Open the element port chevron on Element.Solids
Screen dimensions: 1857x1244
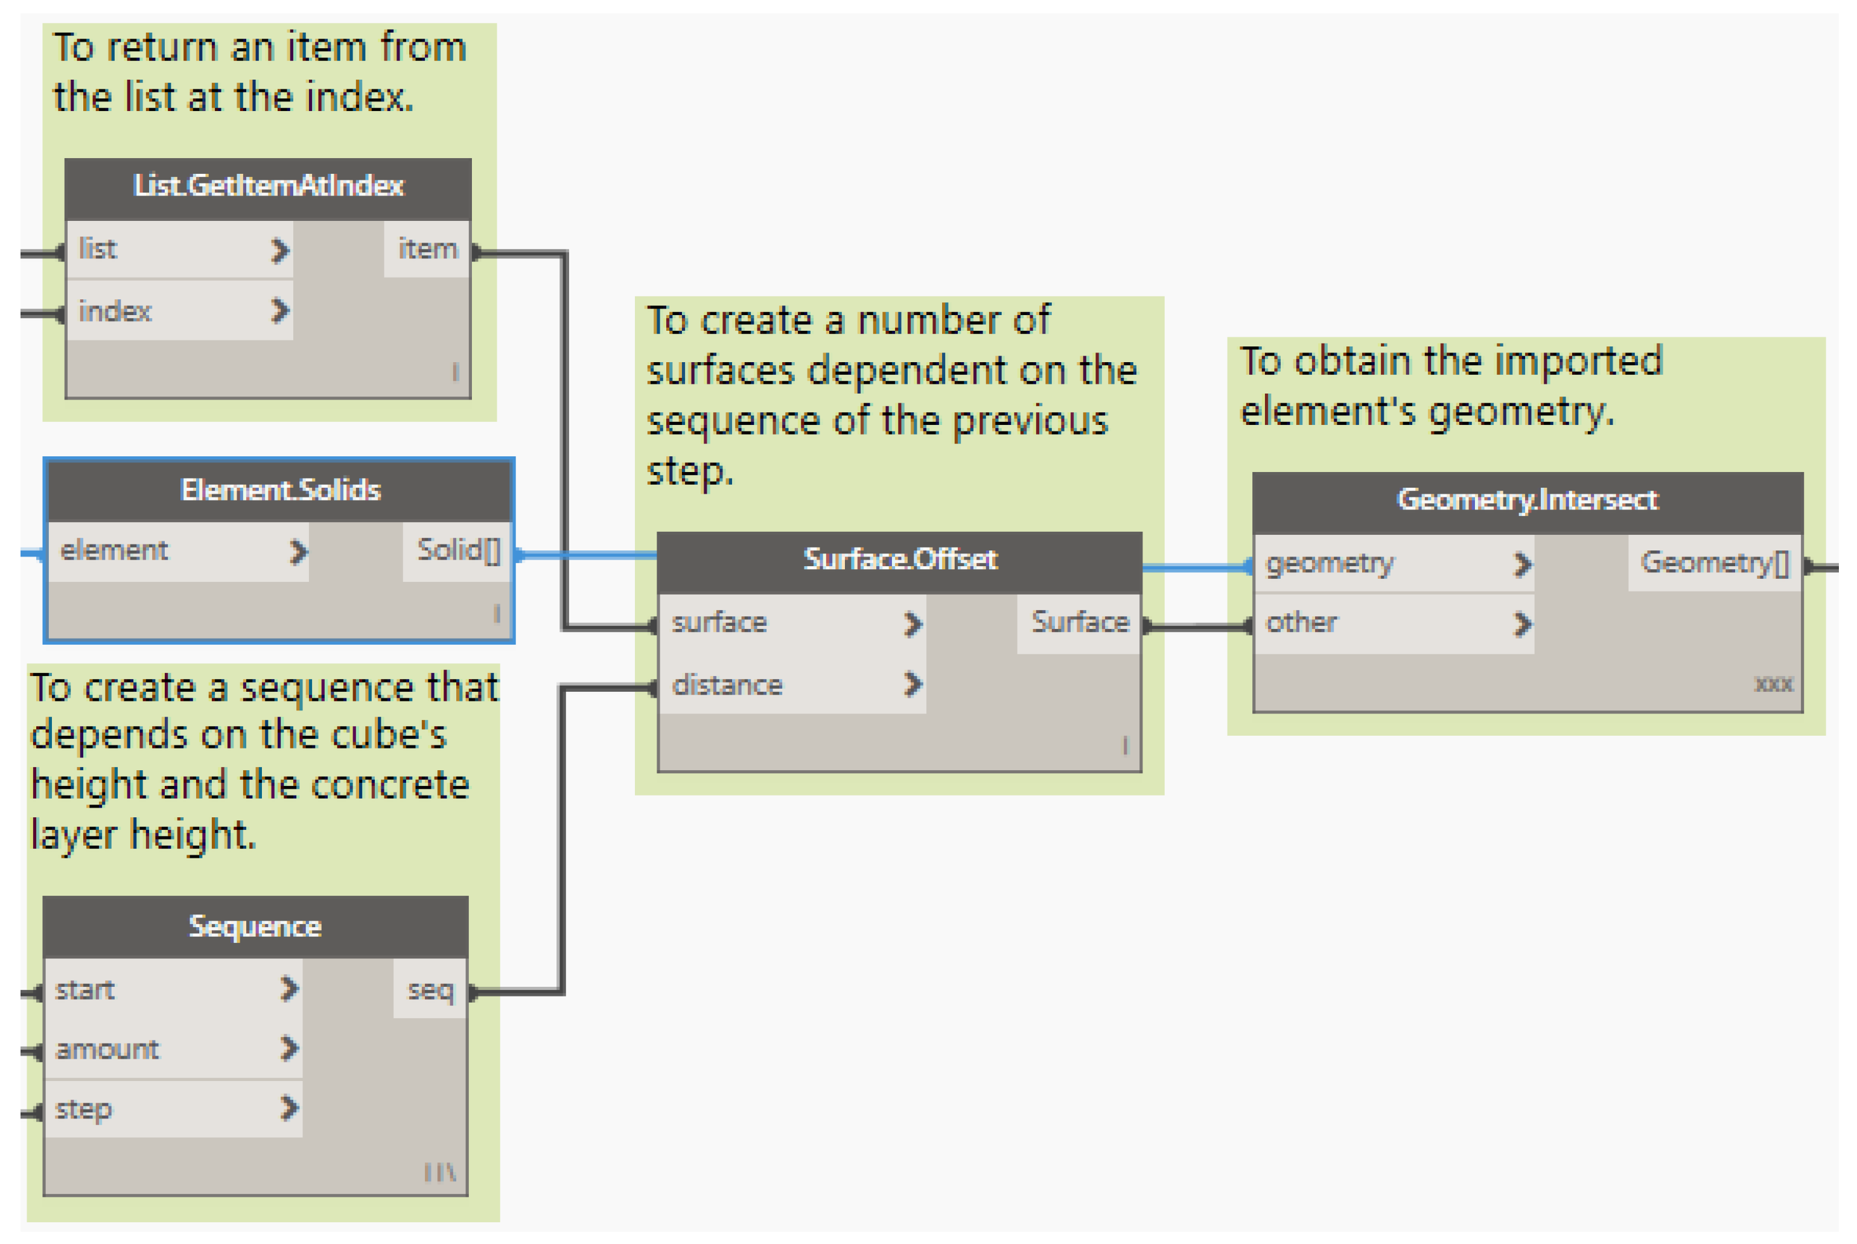click(298, 552)
